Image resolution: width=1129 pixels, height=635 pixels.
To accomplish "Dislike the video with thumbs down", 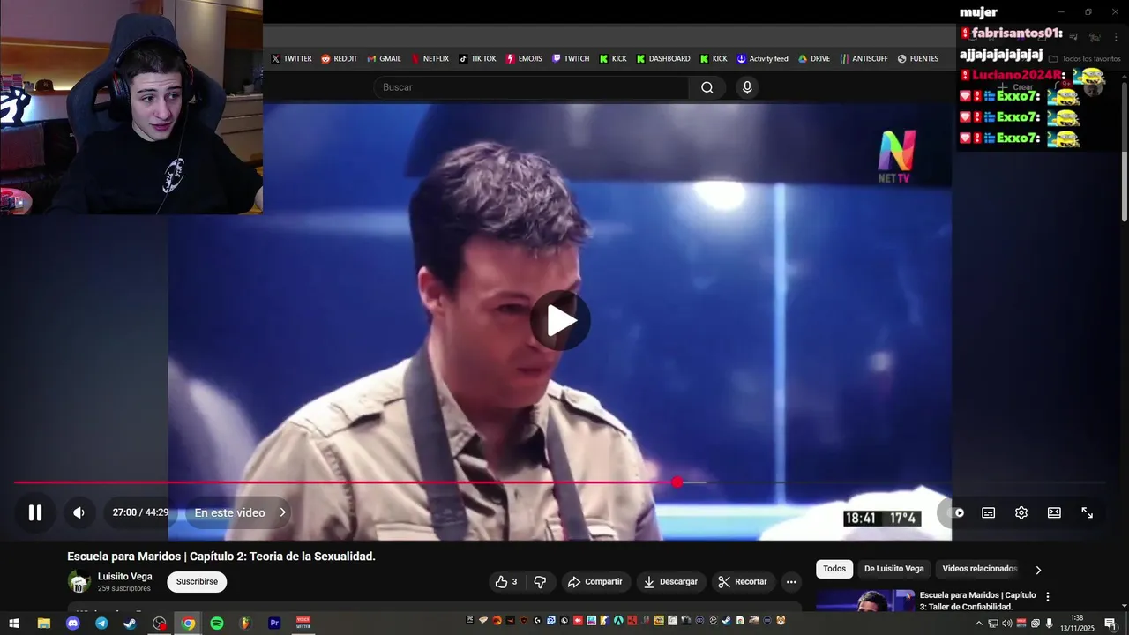I will click(x=540, y=581).
